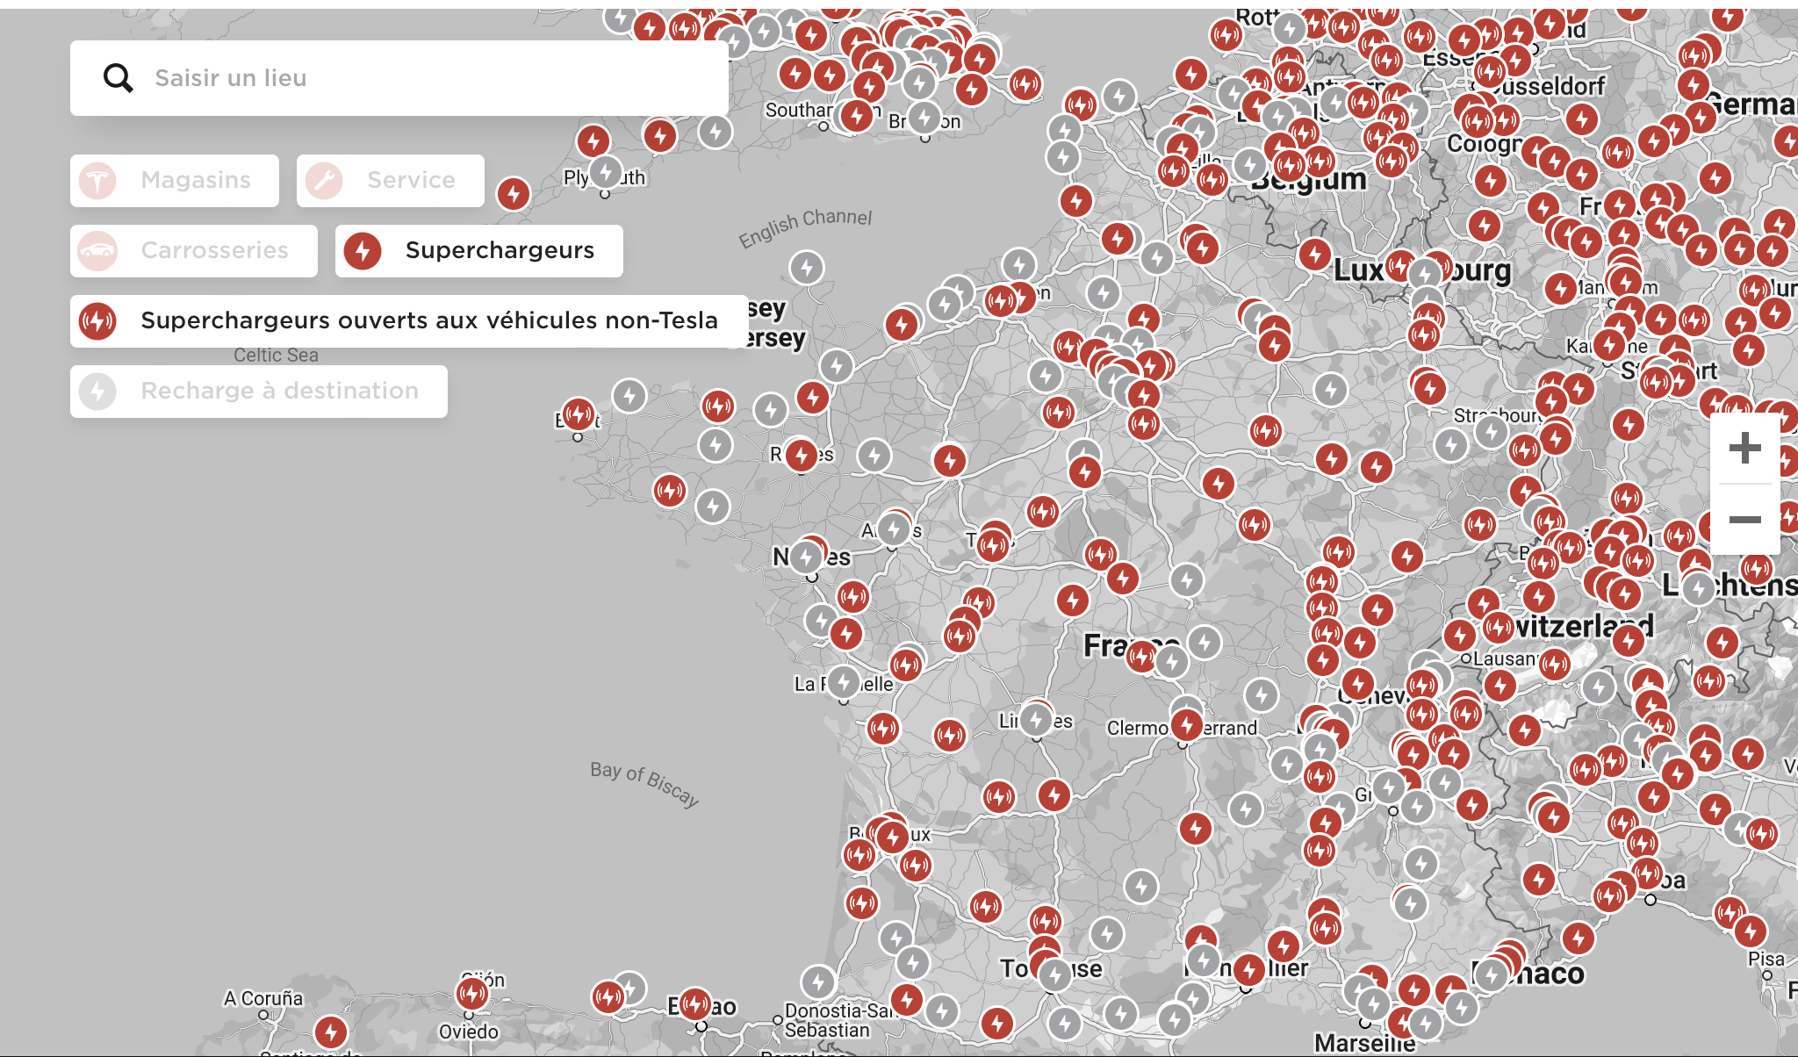Click the wrench icon on Service

[x=324, y=181]
